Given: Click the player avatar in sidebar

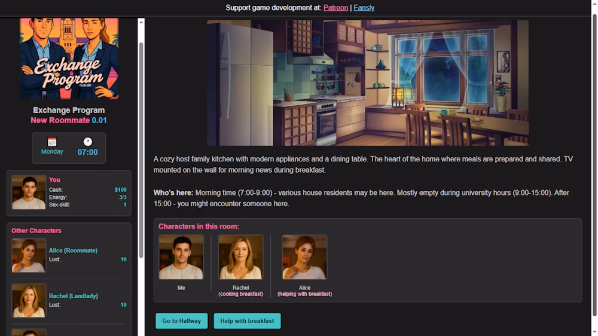Looking at the screenshot, I should point(29,193).
